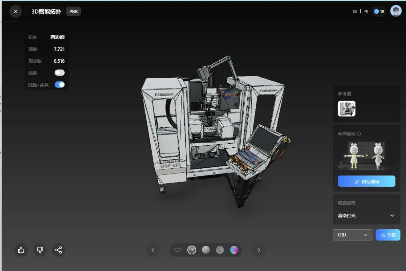This screenshot has width=406, height=271.
Task: Open the OBJ format dropdown
Action: pos(353,235)
